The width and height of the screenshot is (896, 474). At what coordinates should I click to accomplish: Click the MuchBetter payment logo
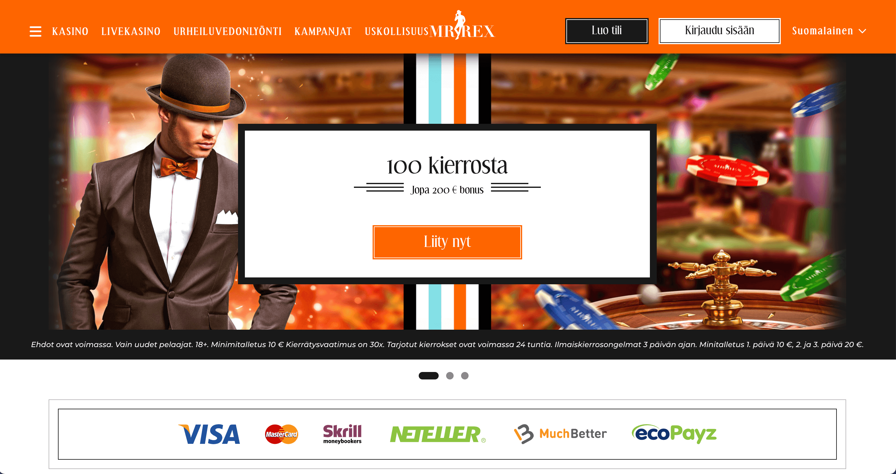[560, 434]
